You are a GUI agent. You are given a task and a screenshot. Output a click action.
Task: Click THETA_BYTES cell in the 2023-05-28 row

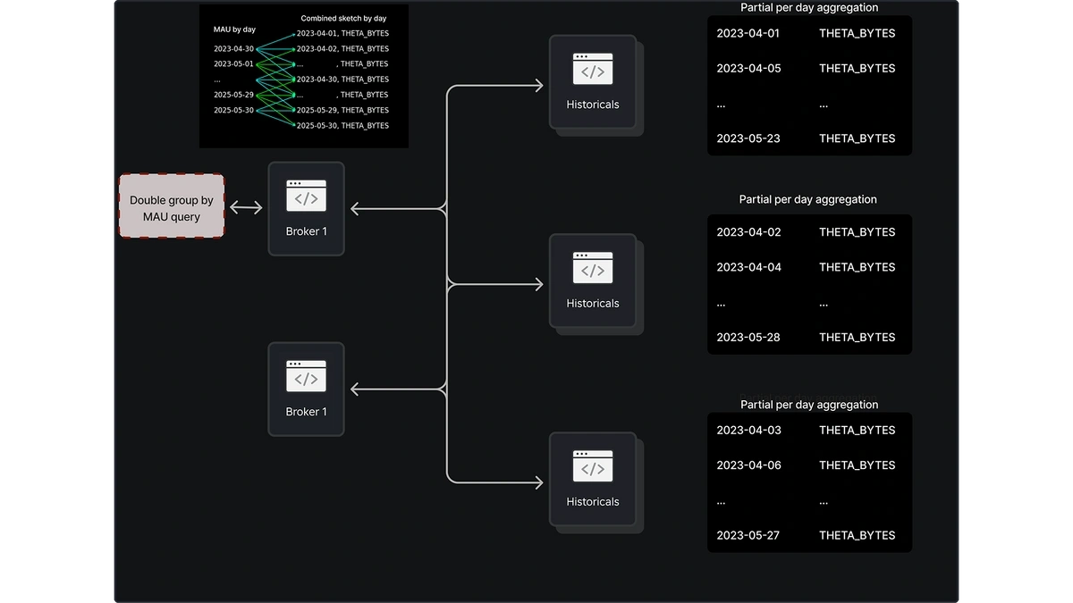858,338
